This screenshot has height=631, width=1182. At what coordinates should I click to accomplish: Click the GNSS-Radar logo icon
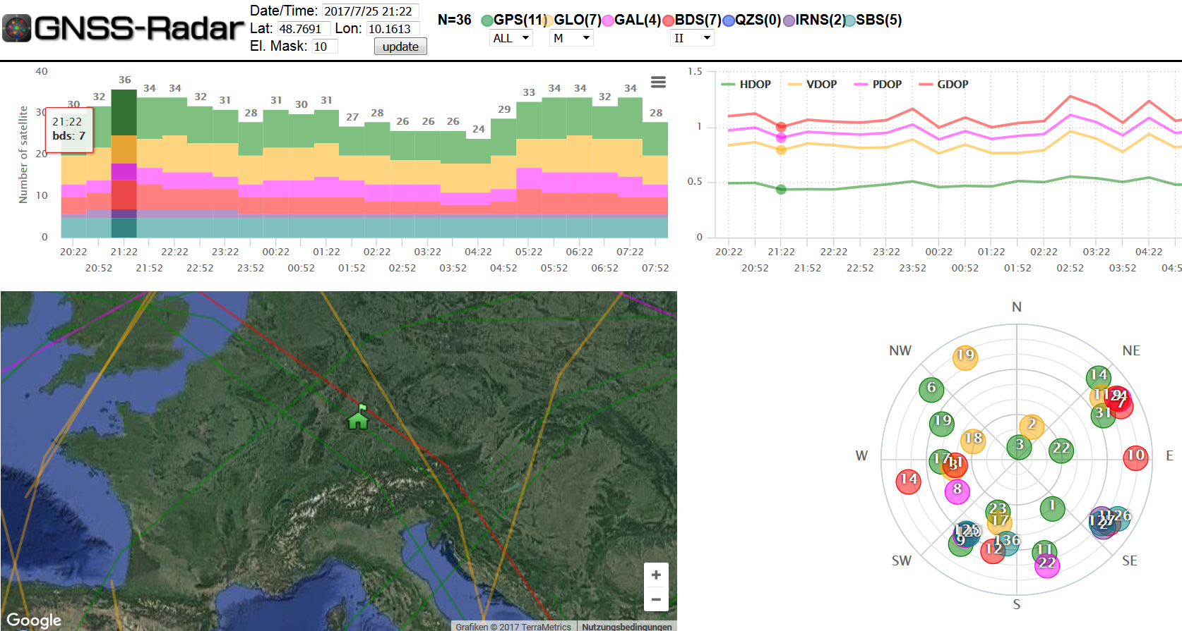coord(17,28)
